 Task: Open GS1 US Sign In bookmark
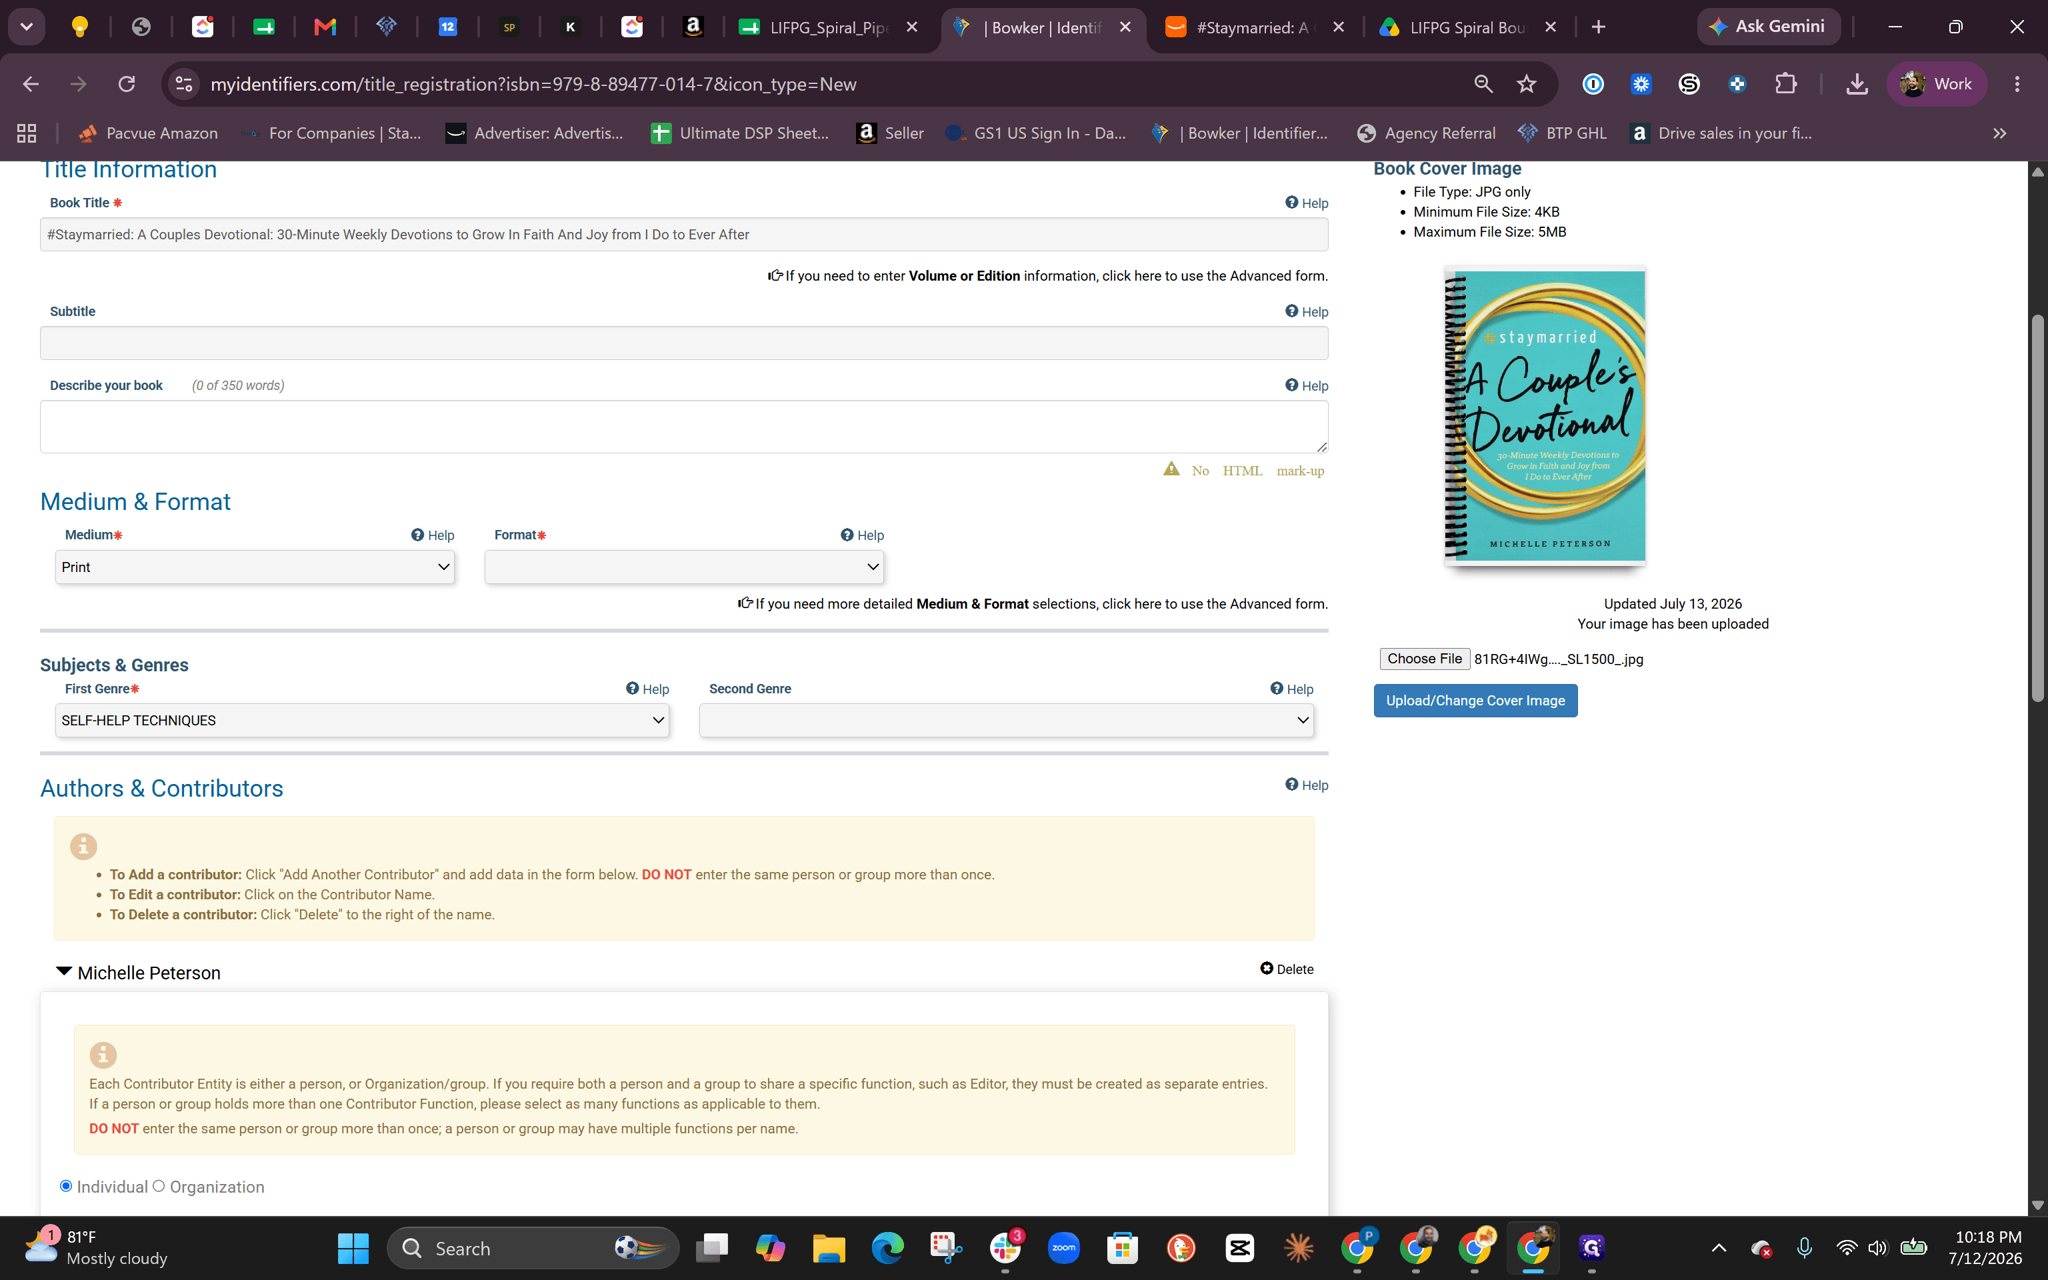click(1036, 133)
